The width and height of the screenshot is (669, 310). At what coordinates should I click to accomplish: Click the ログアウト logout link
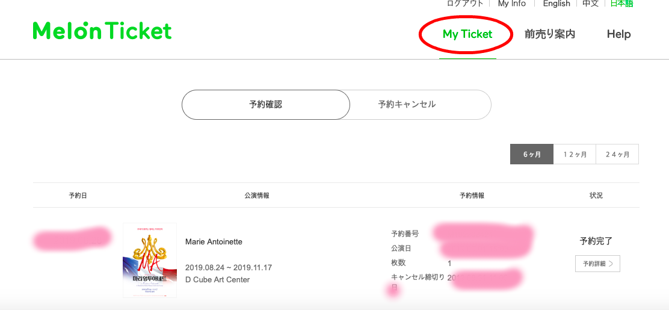click(x=465, y=4)
